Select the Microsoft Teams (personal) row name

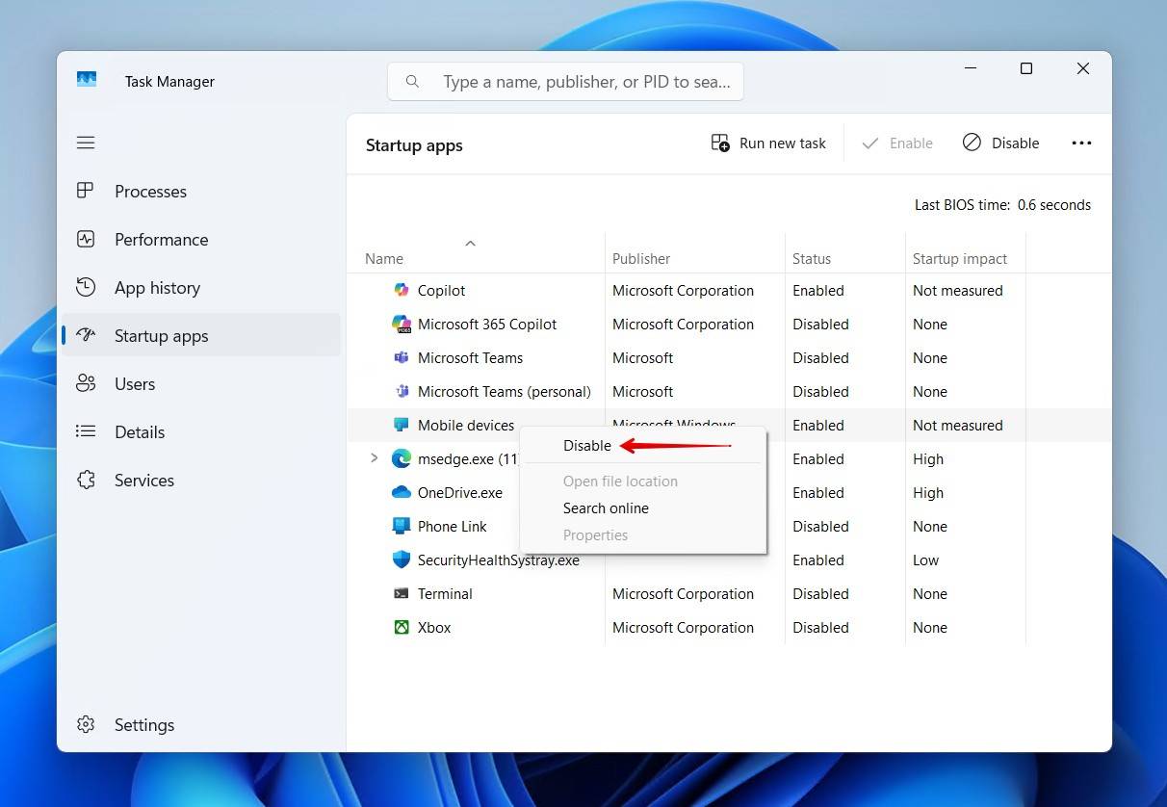(x=505, y=391)
